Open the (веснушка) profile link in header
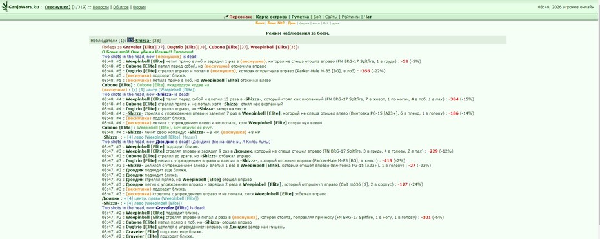The width and height of the screenshot is (600, 239). pos(58,7)
